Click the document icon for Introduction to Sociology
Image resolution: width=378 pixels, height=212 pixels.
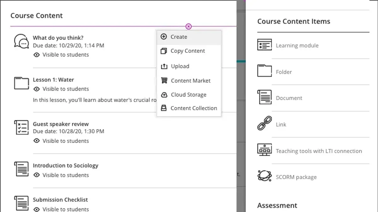point(21,169)
